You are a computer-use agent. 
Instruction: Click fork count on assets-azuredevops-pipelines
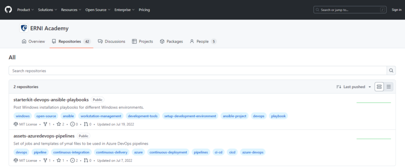point(47,161)
